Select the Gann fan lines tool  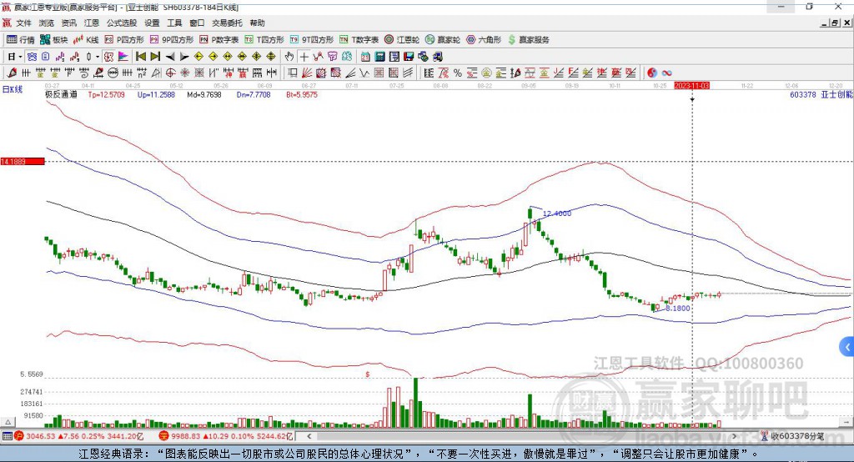305,73
